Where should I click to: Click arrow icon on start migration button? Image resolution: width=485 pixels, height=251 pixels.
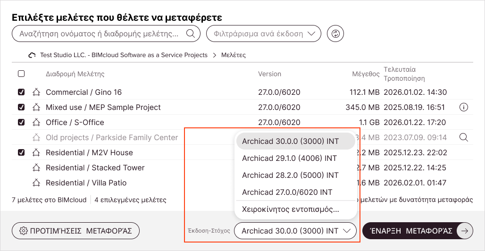pos(465,231)
